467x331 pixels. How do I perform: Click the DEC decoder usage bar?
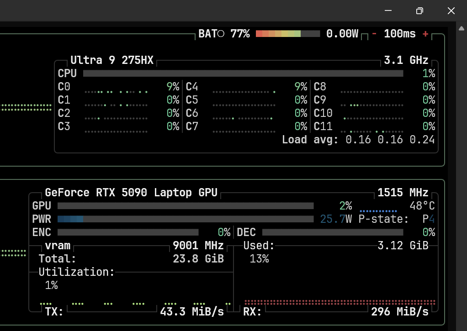click(x=333, y=232)
